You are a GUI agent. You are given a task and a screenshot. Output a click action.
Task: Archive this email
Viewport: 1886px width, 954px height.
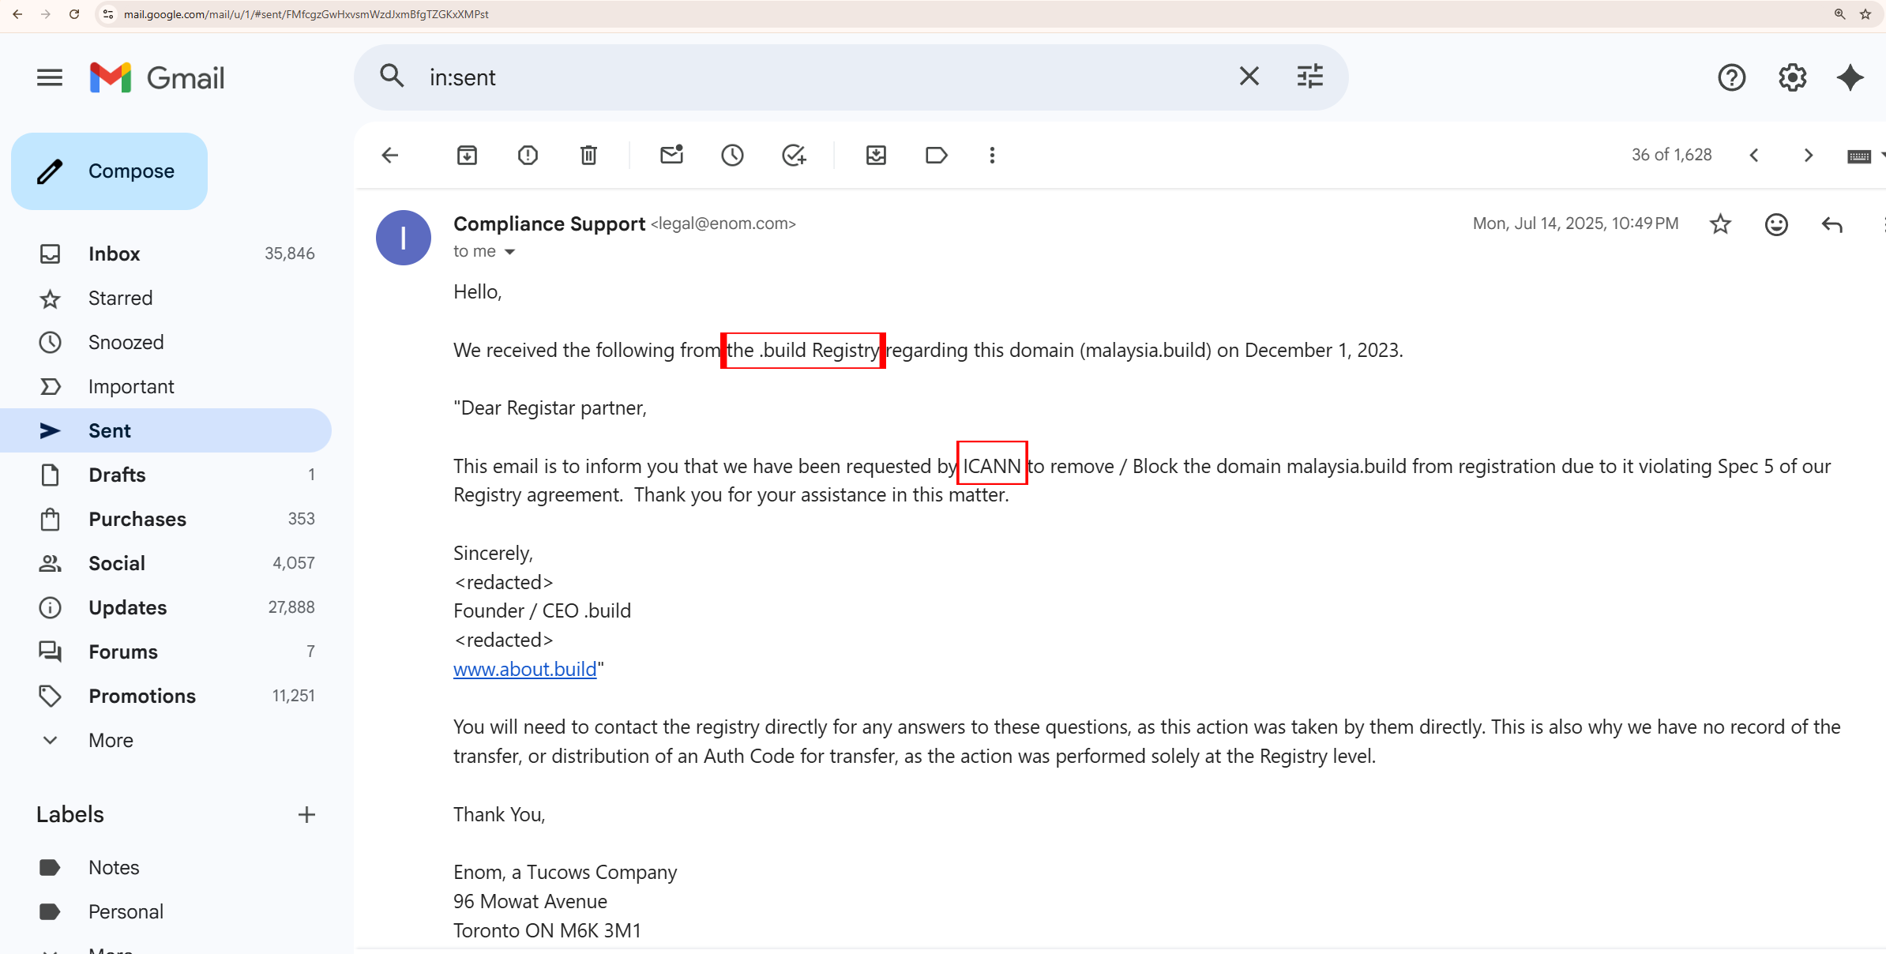tap(467, 155)
